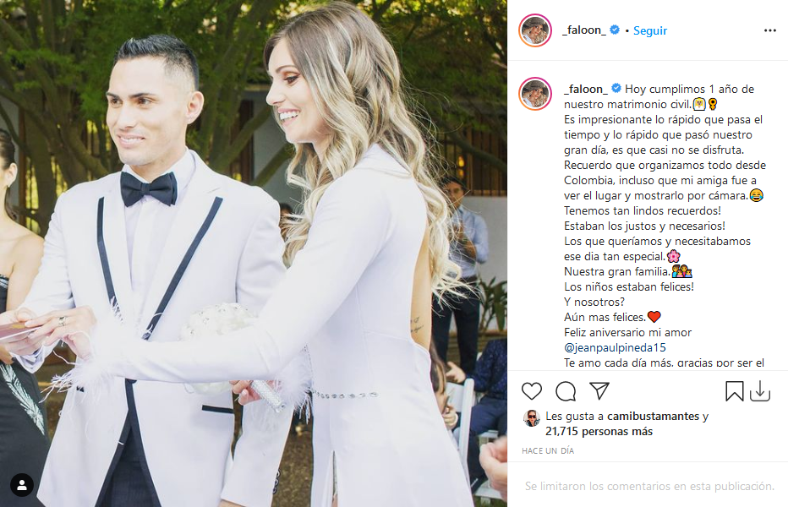Viewport: 788px width, 507px height.
Task: Click the HACE UN DÍA timestamp
Action: coord(548,450)
